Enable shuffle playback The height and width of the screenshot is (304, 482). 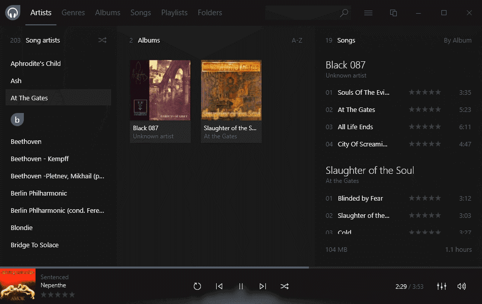pos(285,286)
